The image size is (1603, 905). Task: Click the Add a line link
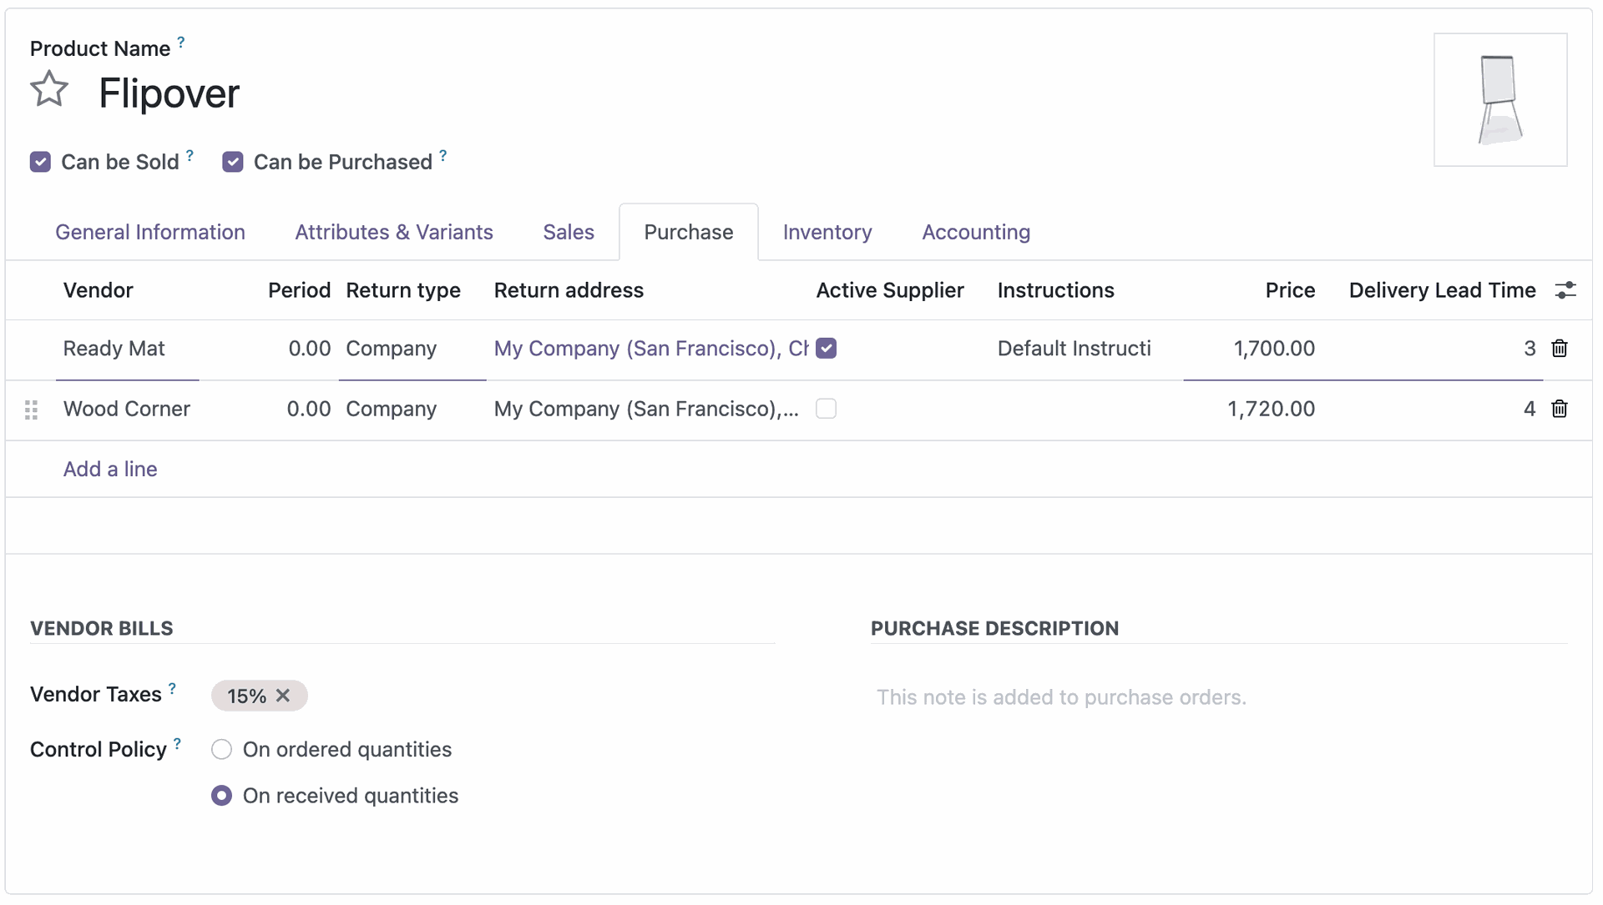pos(110,469)
